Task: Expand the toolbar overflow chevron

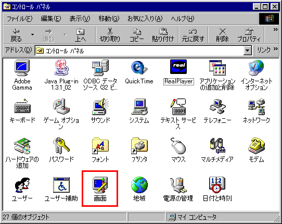Action: point(276,29)
